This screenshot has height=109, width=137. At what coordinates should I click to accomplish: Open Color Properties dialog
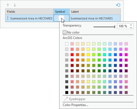(x=75, y=105)
